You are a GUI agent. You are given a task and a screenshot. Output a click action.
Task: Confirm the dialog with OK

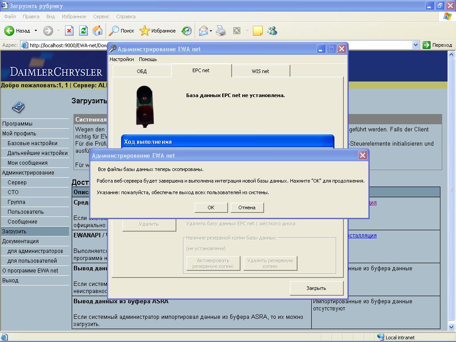click(x=211, y=208)
